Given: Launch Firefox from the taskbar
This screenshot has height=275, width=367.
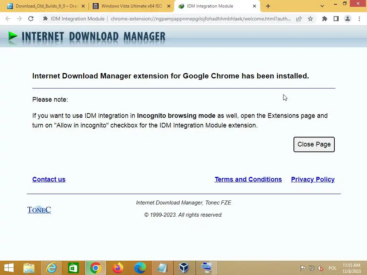Looking at the screenshot, I should point(118,268).
